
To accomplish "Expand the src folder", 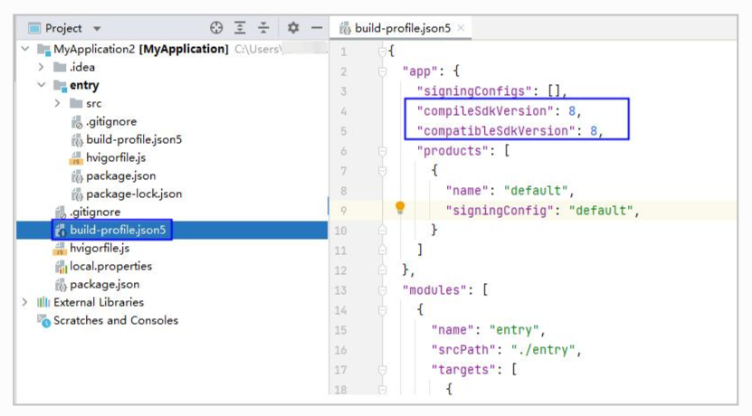I will coord(58,103).
